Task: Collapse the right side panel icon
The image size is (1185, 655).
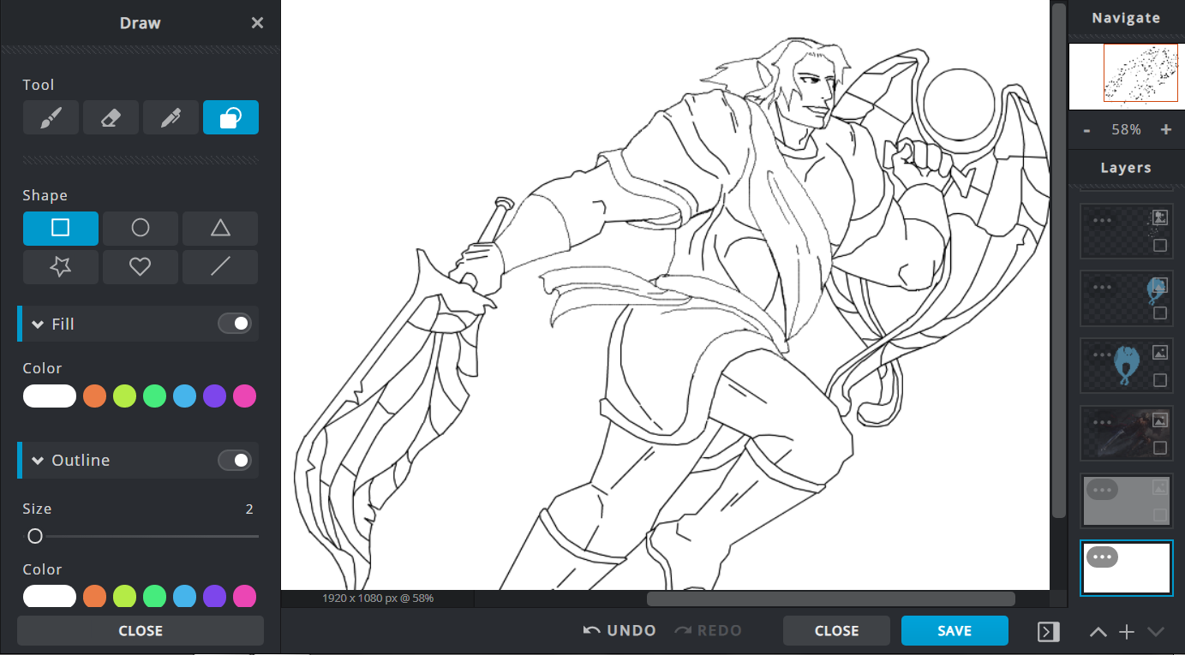Action: [1048, 632]
